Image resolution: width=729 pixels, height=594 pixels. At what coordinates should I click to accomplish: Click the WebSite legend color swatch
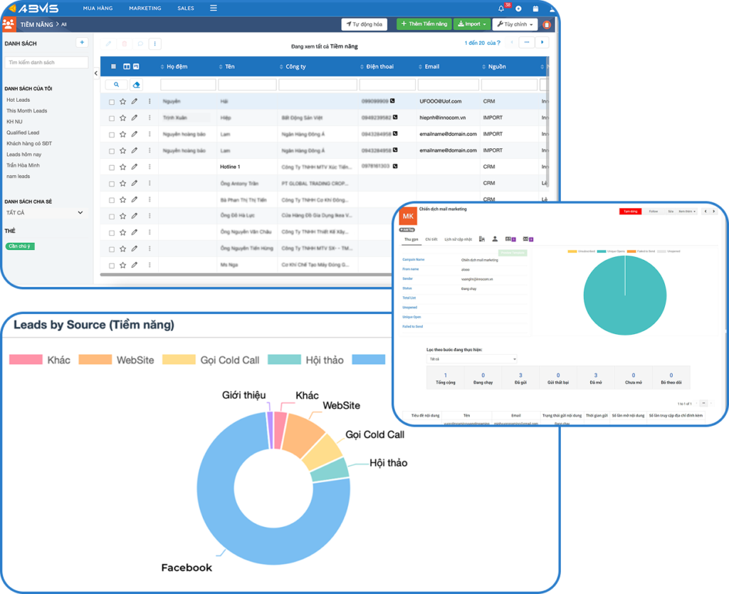pos(95,360)
